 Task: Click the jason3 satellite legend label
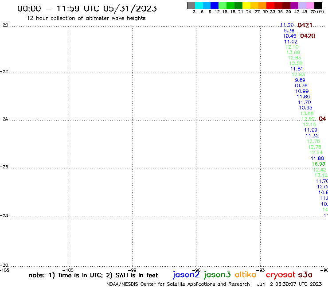pos(217,275)
